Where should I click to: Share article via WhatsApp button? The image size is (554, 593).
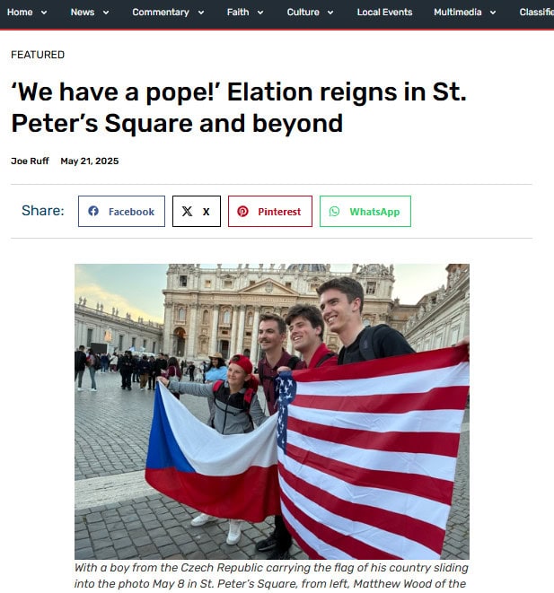pyautogui.click(x=365, y=211)
